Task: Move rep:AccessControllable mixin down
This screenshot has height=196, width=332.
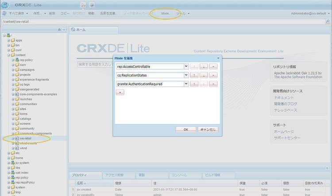Action: (x=204, y=67)
